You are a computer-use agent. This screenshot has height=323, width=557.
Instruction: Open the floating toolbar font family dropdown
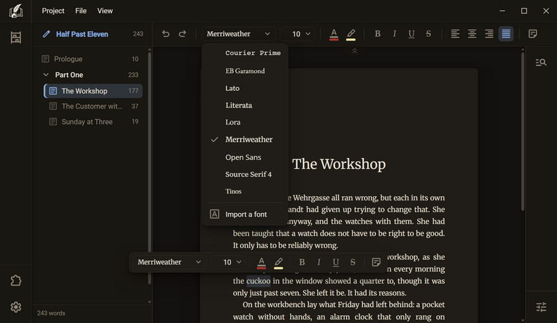169,262
